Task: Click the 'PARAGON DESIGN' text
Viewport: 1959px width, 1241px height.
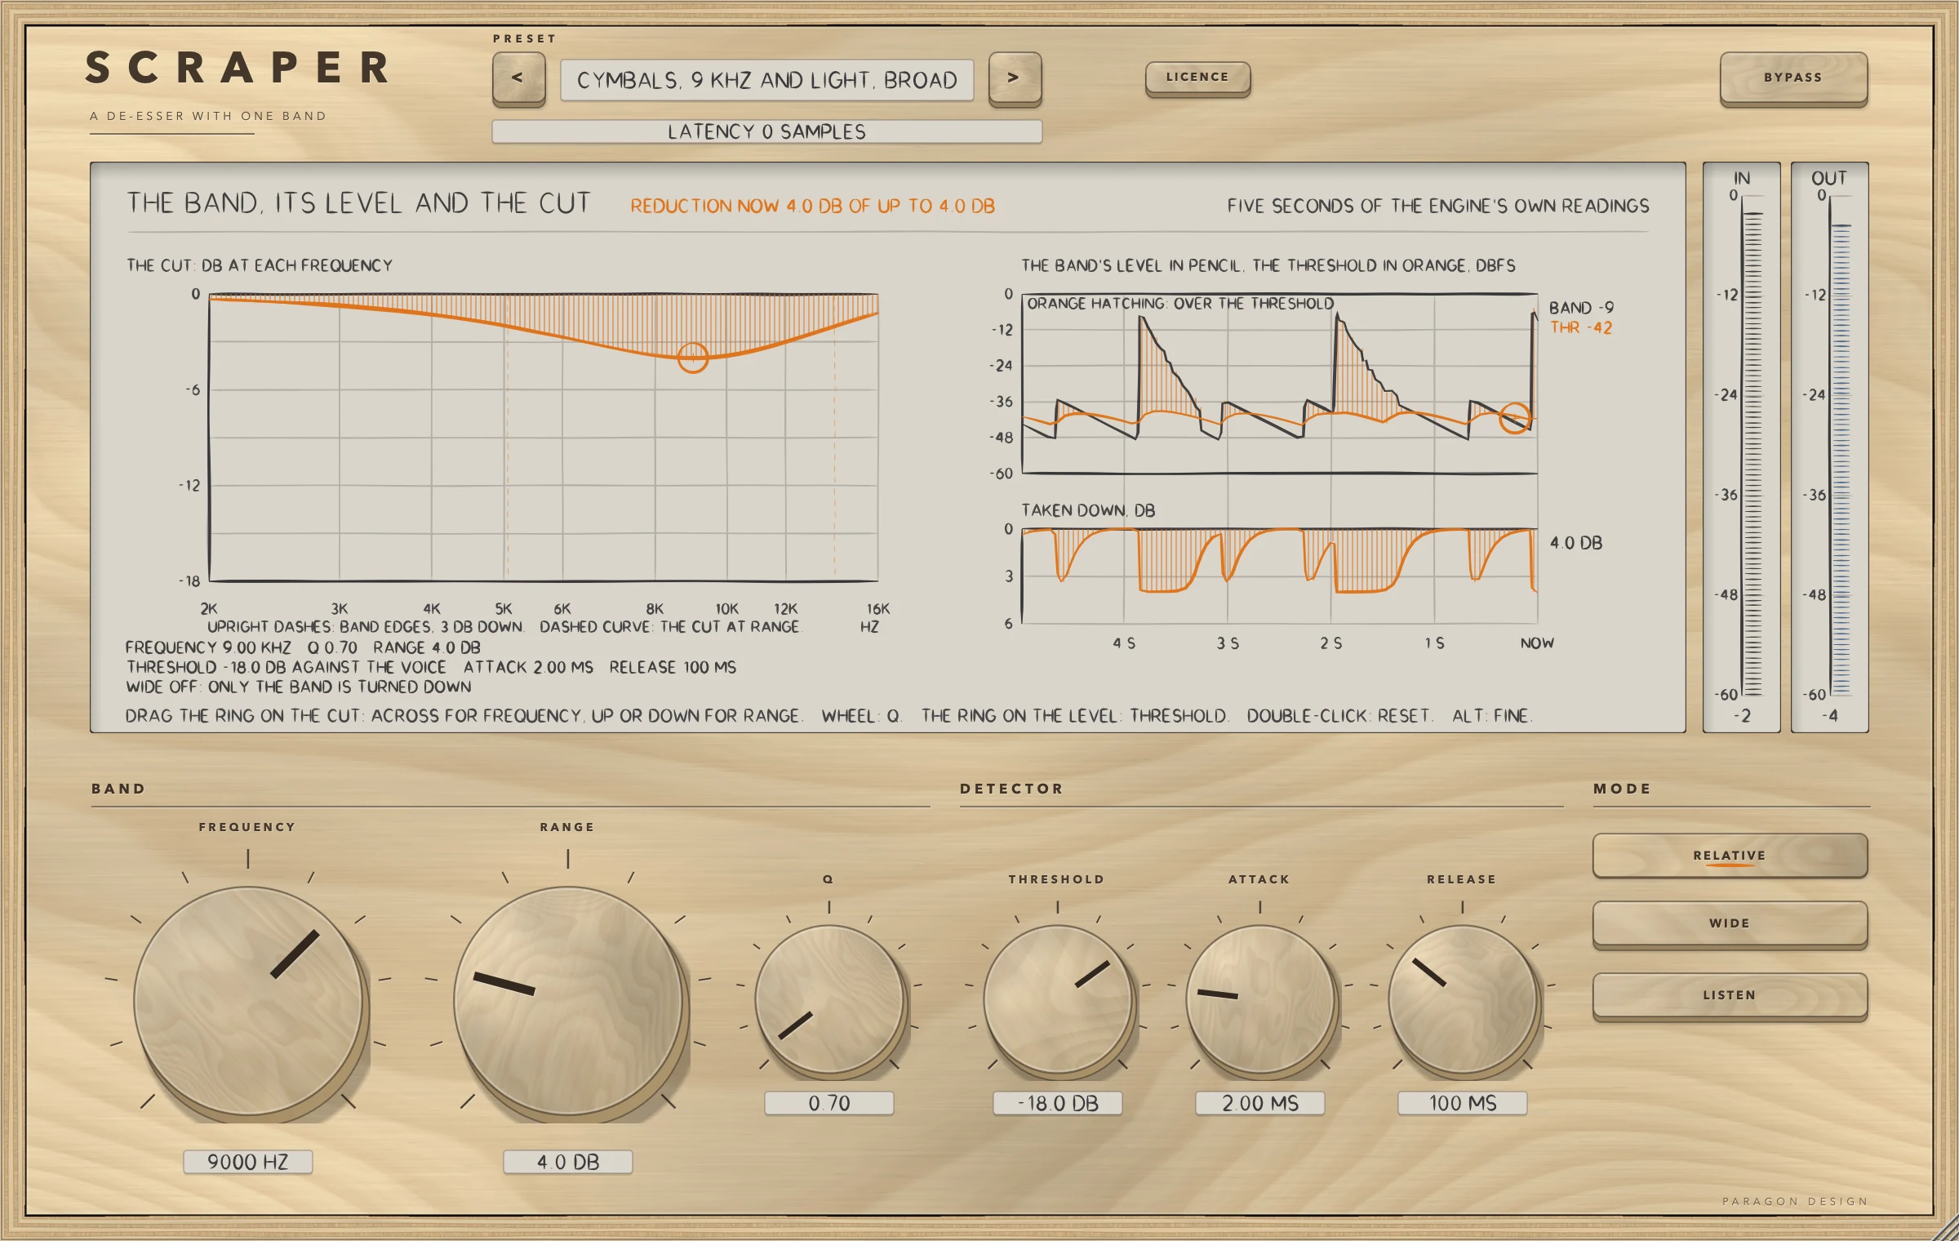Action: click(1795, 1201)
